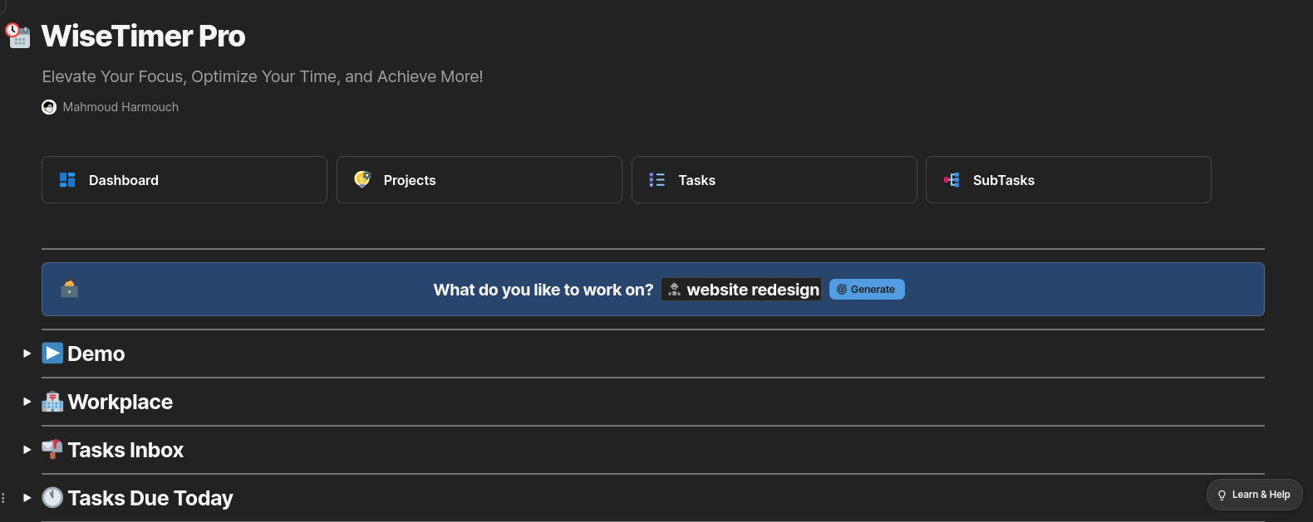Expand the Tasks Inbox toggle arrow
The image size is (1313, 522).
pyautogui.click(x=27, y=450)
